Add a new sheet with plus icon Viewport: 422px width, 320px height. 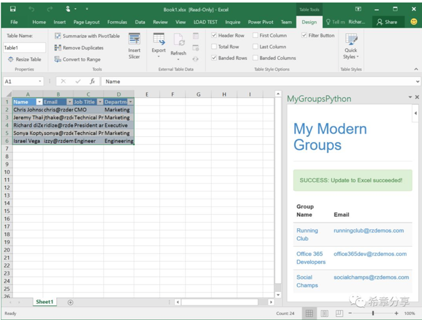[71, 302]
